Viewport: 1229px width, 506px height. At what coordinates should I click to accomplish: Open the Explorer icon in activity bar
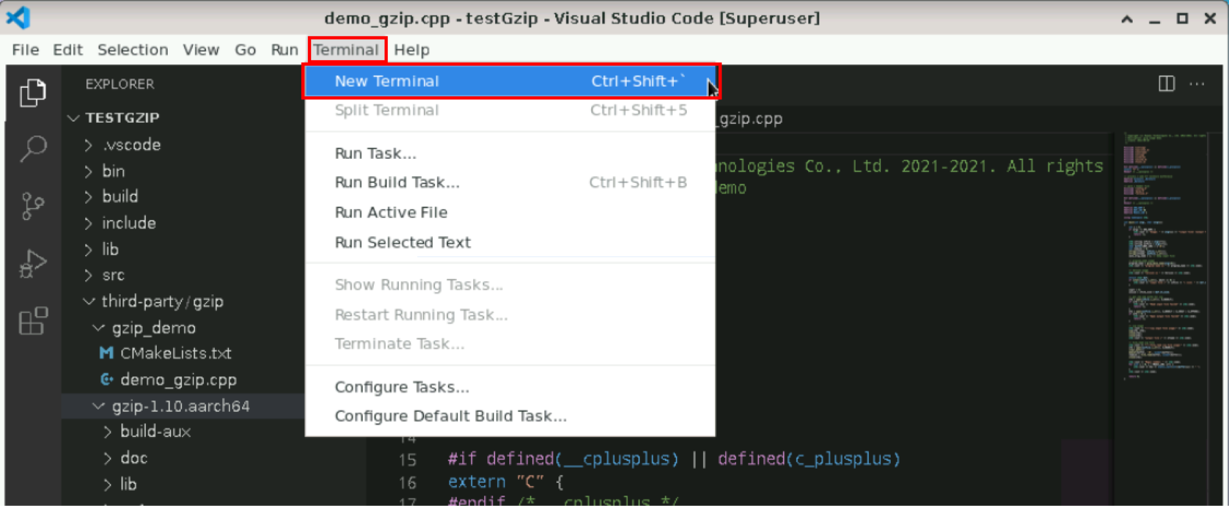(32, 93)
